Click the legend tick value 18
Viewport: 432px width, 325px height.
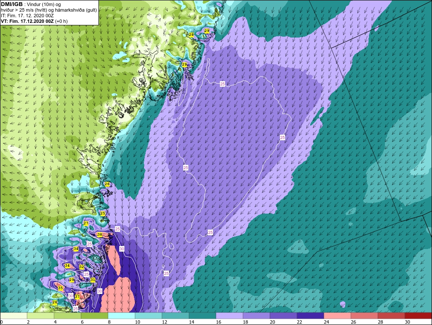pos(245,322)
